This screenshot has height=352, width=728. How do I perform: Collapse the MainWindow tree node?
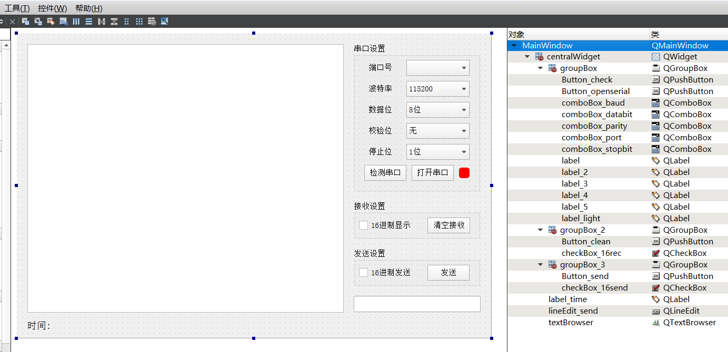tap(514, 46)
